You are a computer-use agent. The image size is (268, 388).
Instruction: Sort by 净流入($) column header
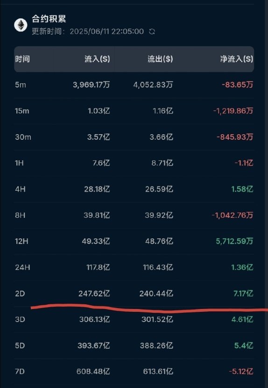(x=237, y=59)
